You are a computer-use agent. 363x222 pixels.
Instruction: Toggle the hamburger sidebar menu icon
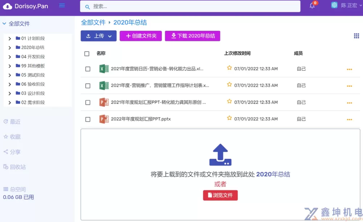(62, 5)
